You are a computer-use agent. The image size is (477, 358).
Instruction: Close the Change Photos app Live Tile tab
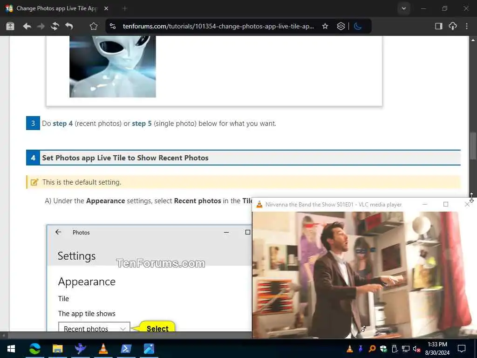point(106,8)
